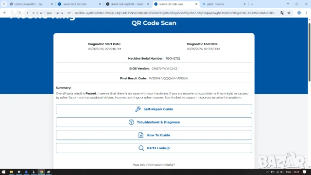Image resolution: width=311 pixels, height=175 pixels.
Task: Close the active Lenovo QR Code Scan tab
Action: coord(196,4)
